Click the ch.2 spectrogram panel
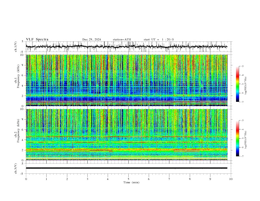 click(x=126, y=135)
